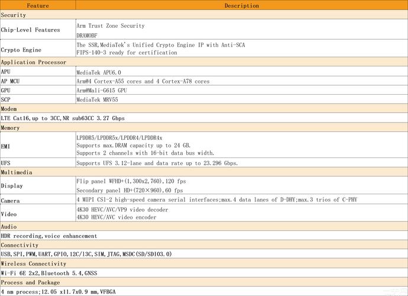Select the Arm Trust Zone Security text
Image resolution: width=408 pixels, height=296 pixels.
pyautogui.click(x=111, y=26)
